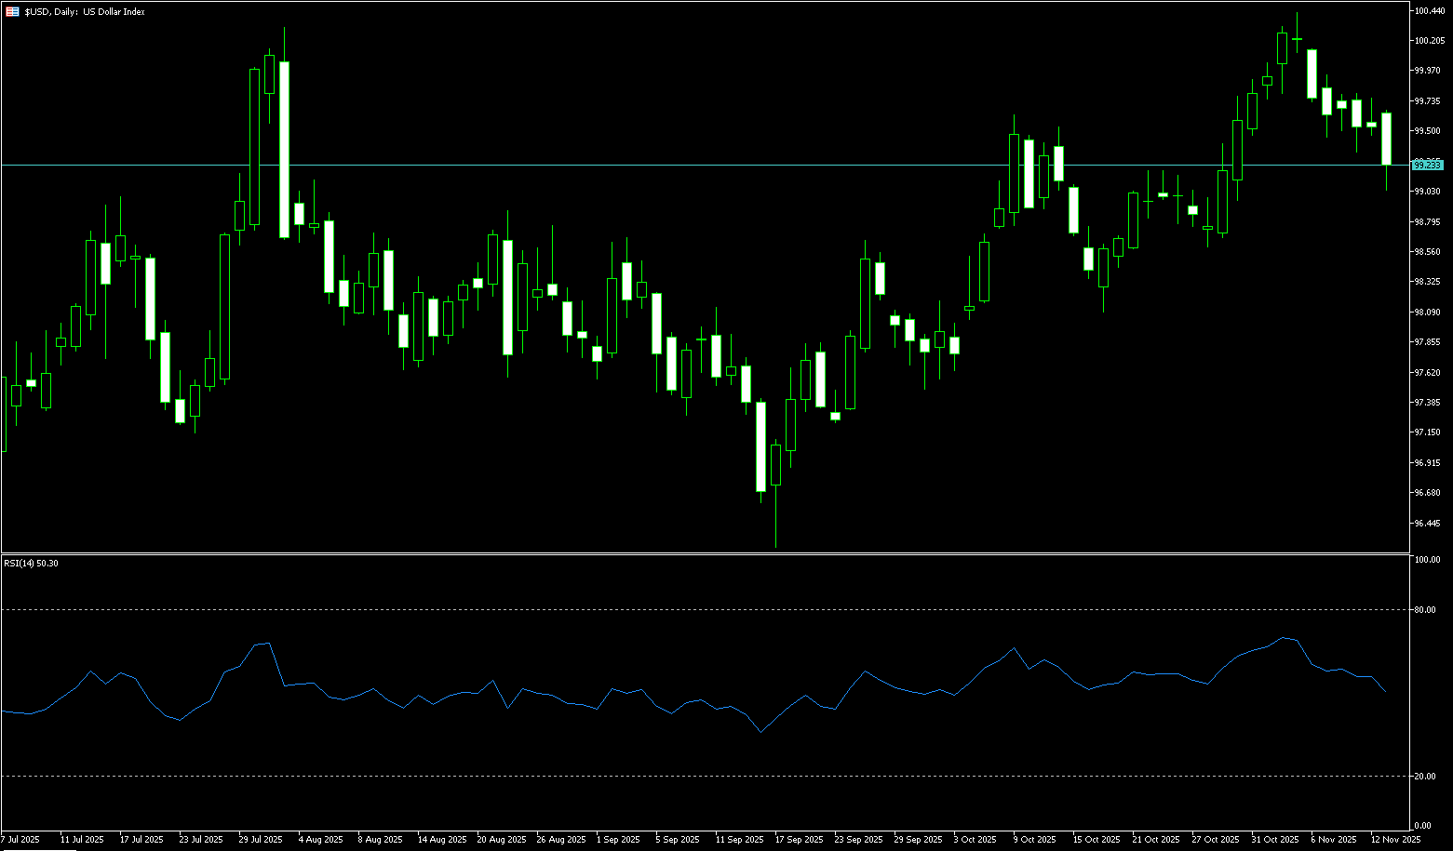Viewport: 1453px width, 851px height.
Task: Click the RSI 80.00 level label
Action: click(x=1425, y=610)
